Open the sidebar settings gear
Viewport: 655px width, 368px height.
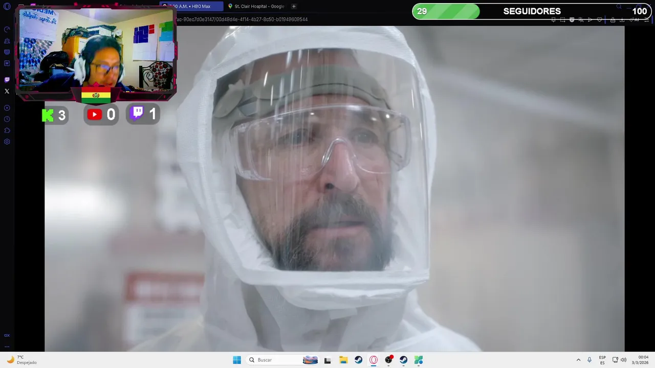click(x=7, y=142)
